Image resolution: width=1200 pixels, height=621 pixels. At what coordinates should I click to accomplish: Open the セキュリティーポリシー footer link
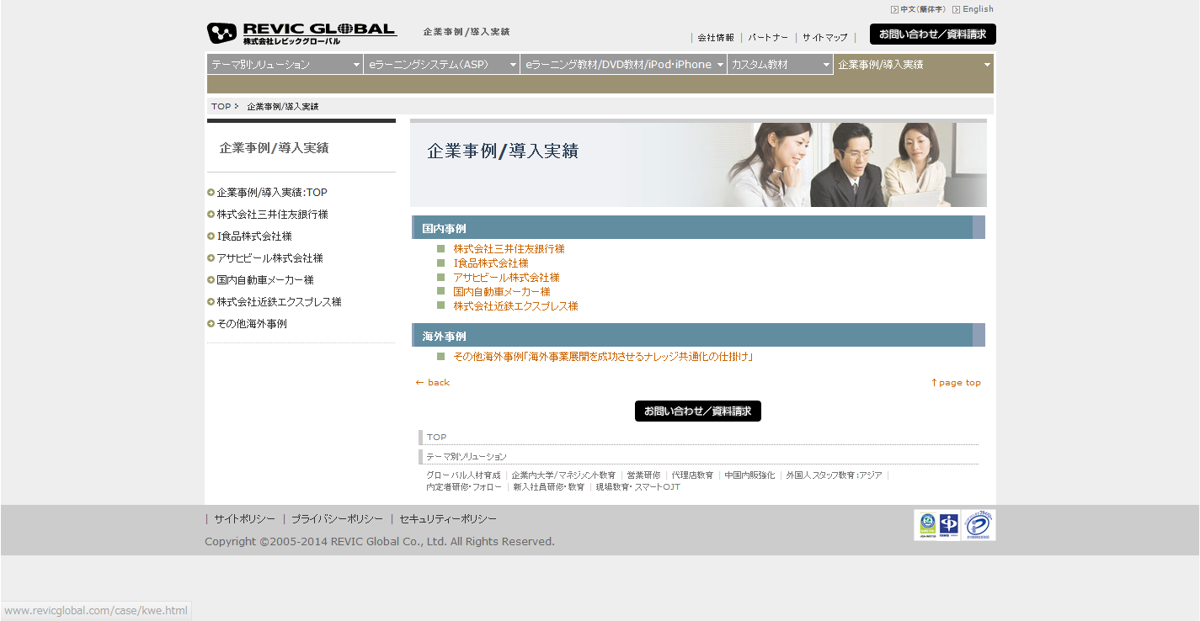[x=448, y=519]
